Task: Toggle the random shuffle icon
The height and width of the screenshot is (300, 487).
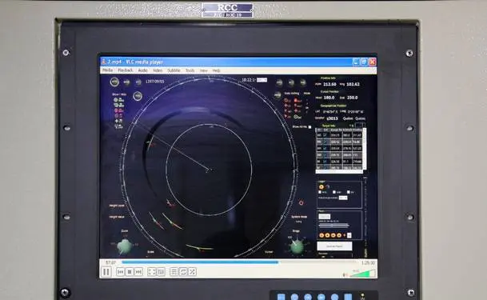Action: (192, 272)
